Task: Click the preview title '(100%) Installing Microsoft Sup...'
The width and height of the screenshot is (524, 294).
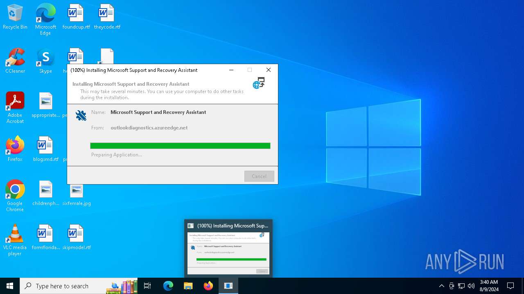Action: [233, 225]
